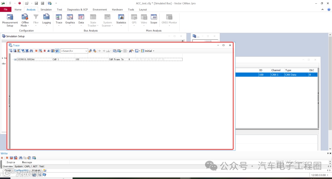332x179 pixels.
Task: Select the Test tab in Write window
Action: 41,166
